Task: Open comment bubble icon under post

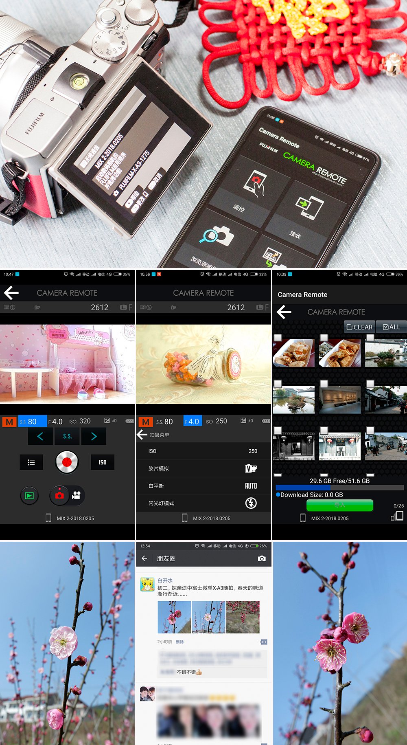Action: 264,642
